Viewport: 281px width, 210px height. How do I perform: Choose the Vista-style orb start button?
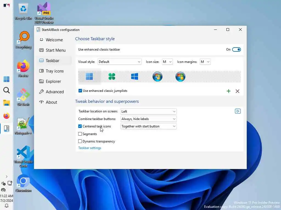coord(180,77)
